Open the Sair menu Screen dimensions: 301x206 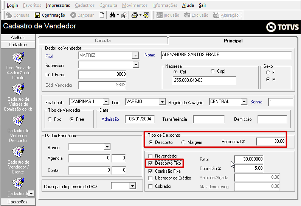(x=202, y=5)
